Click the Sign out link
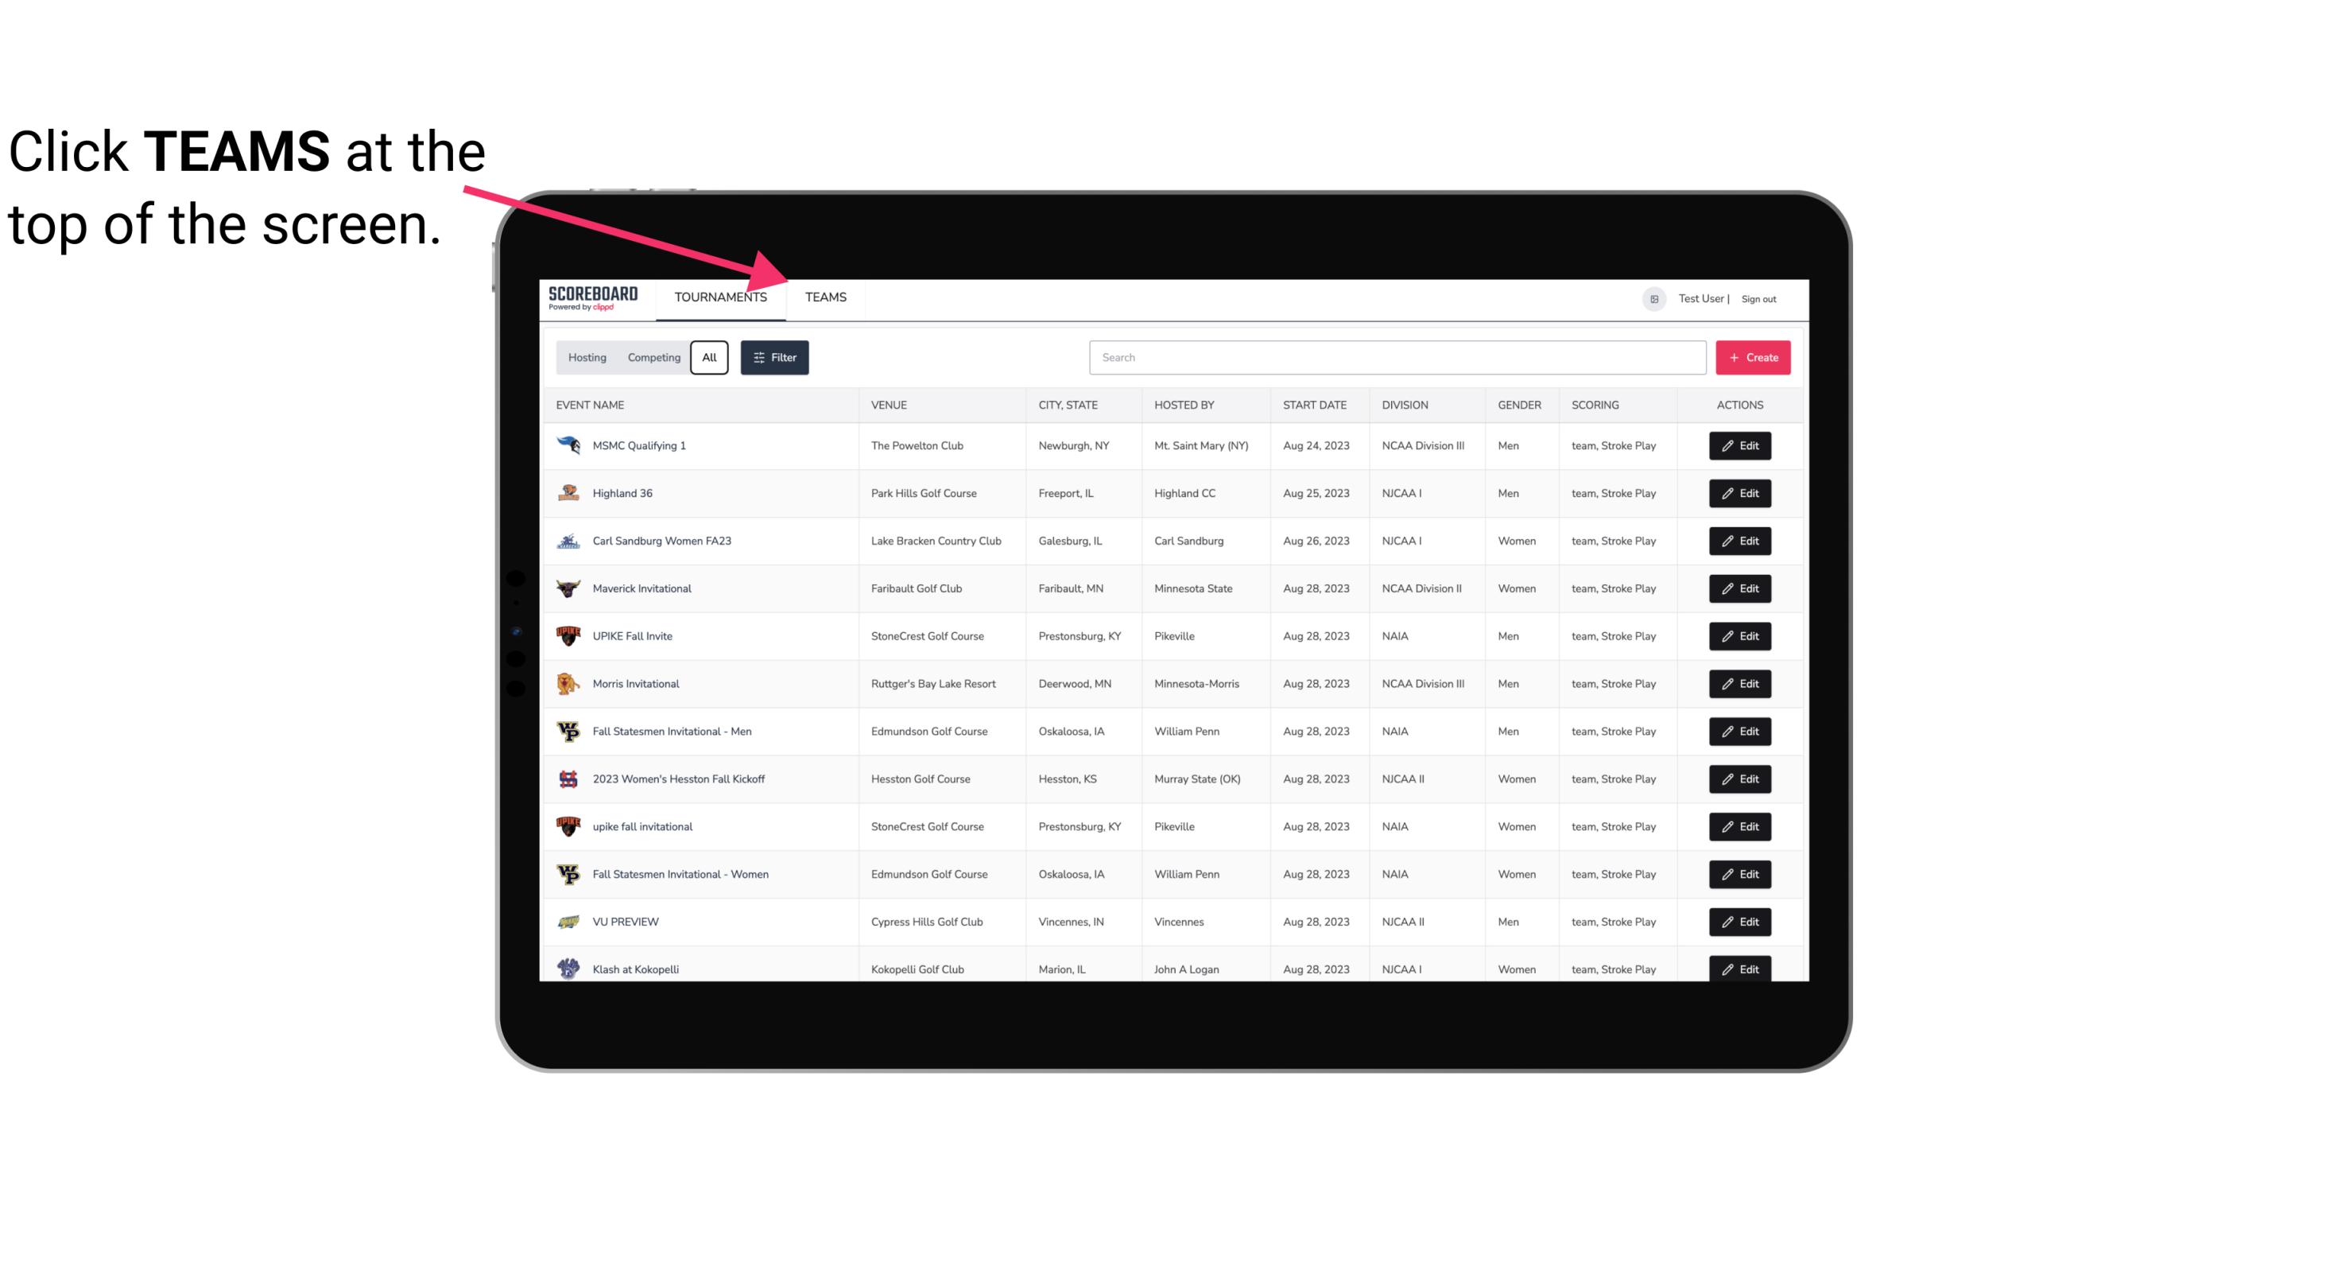2345x1262 pixels. tap(1759, 297)
